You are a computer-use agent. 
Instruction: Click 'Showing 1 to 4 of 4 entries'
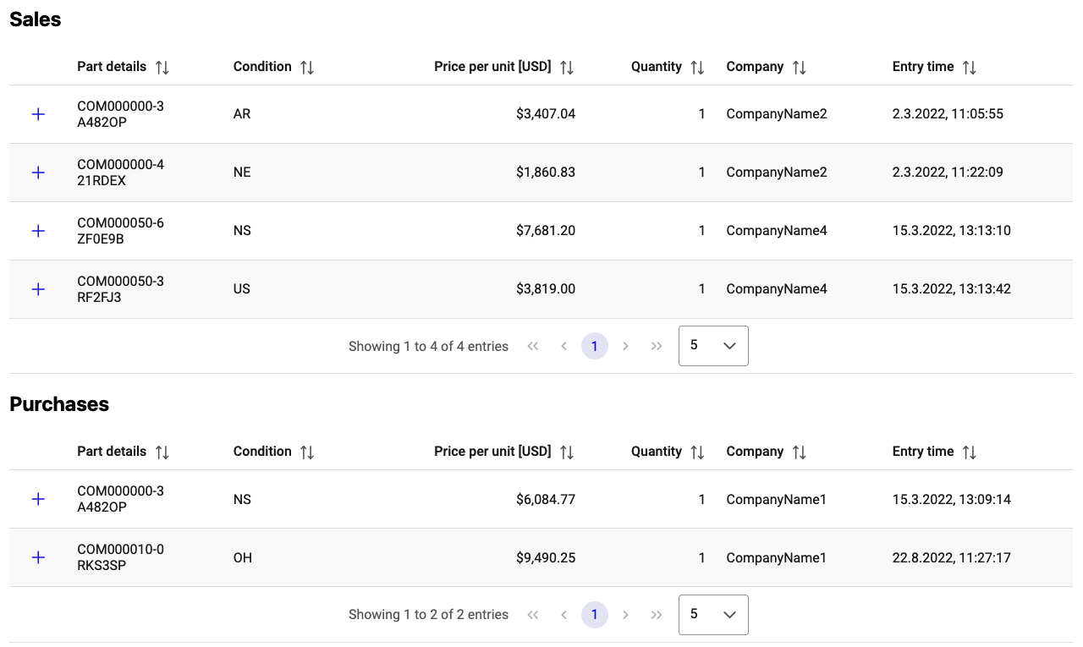pyautogui.click(x=428, y=347)
